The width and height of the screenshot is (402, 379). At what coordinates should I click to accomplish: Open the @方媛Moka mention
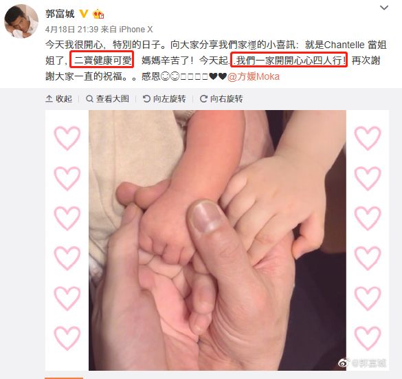(x=254, y=76)
